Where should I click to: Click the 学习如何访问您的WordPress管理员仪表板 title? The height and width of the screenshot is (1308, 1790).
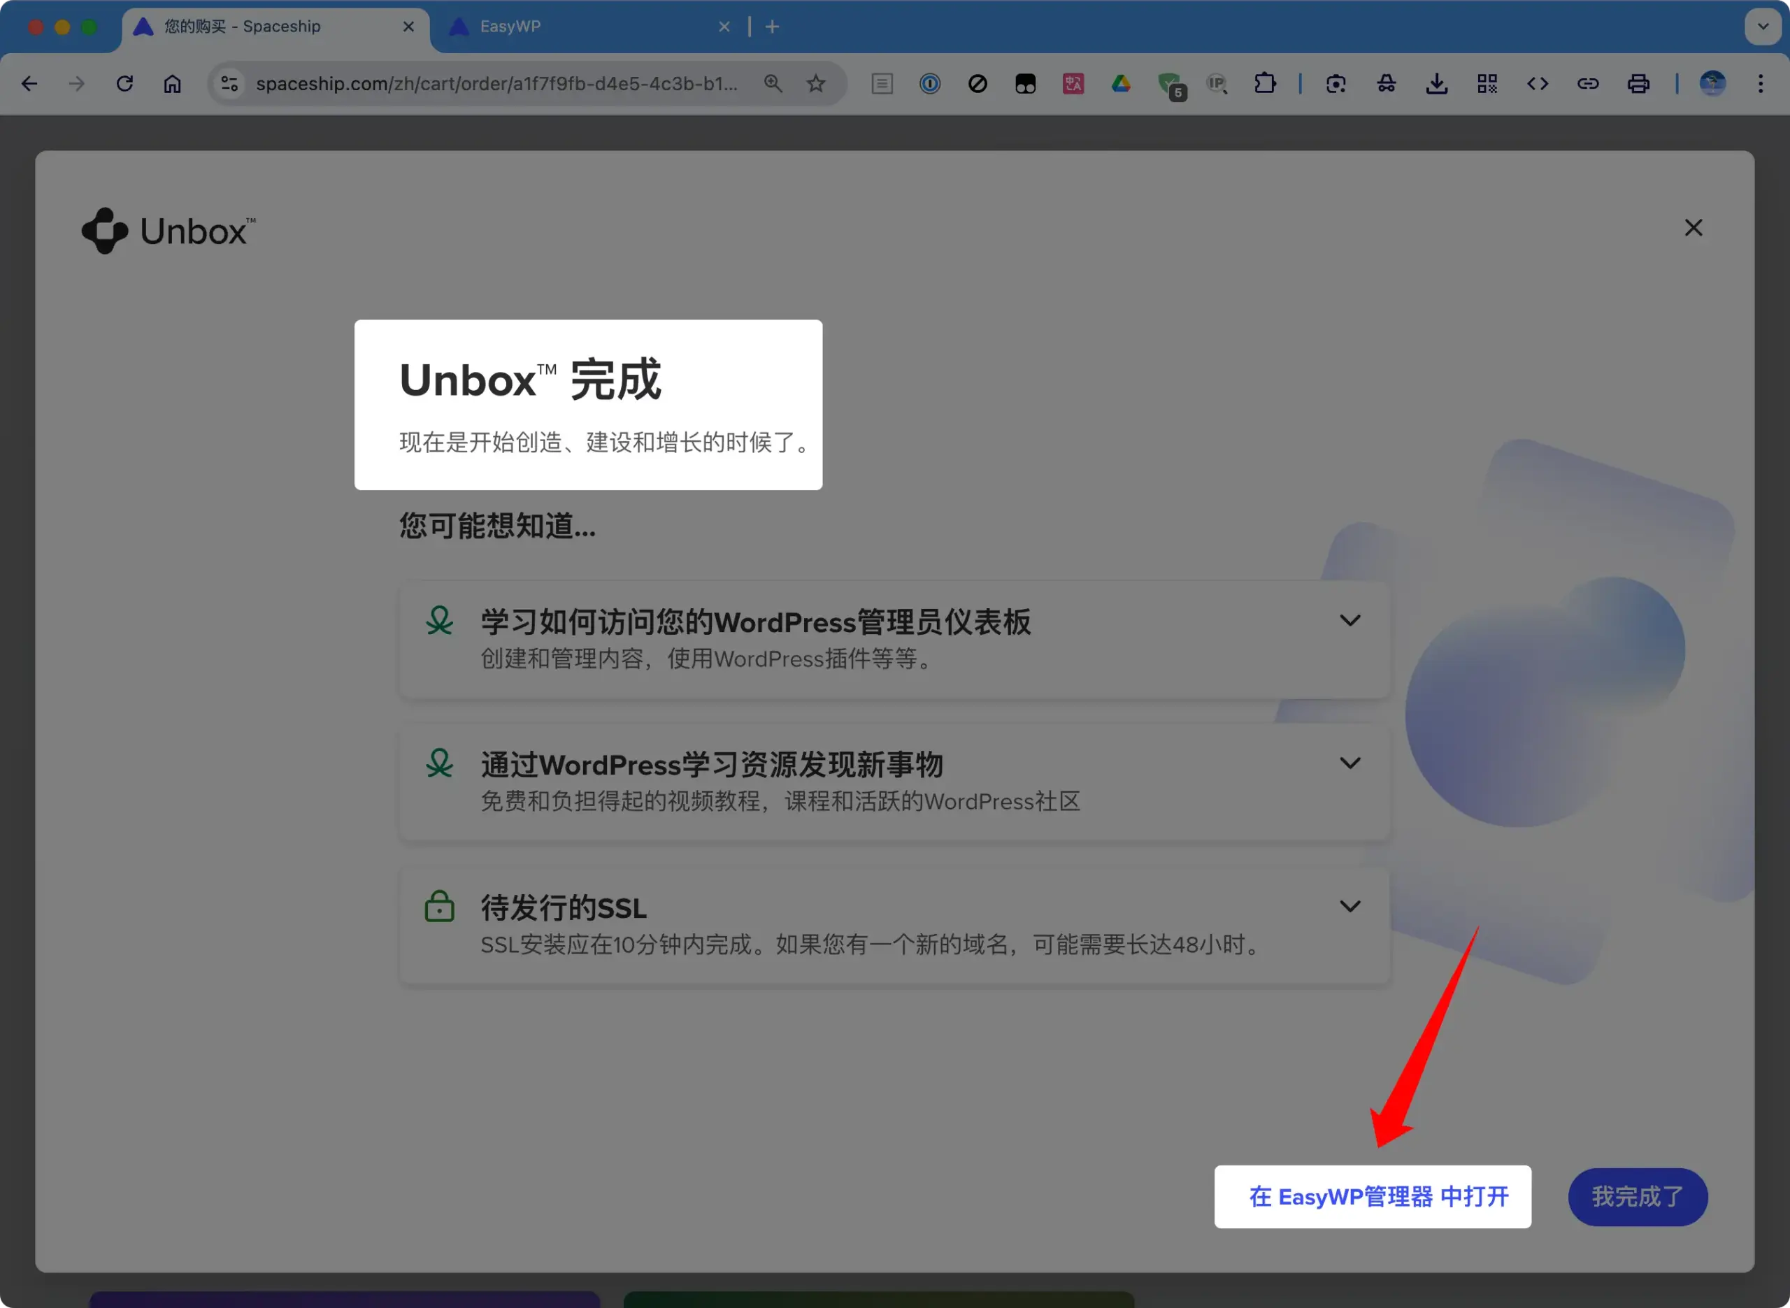pos(755,622)
